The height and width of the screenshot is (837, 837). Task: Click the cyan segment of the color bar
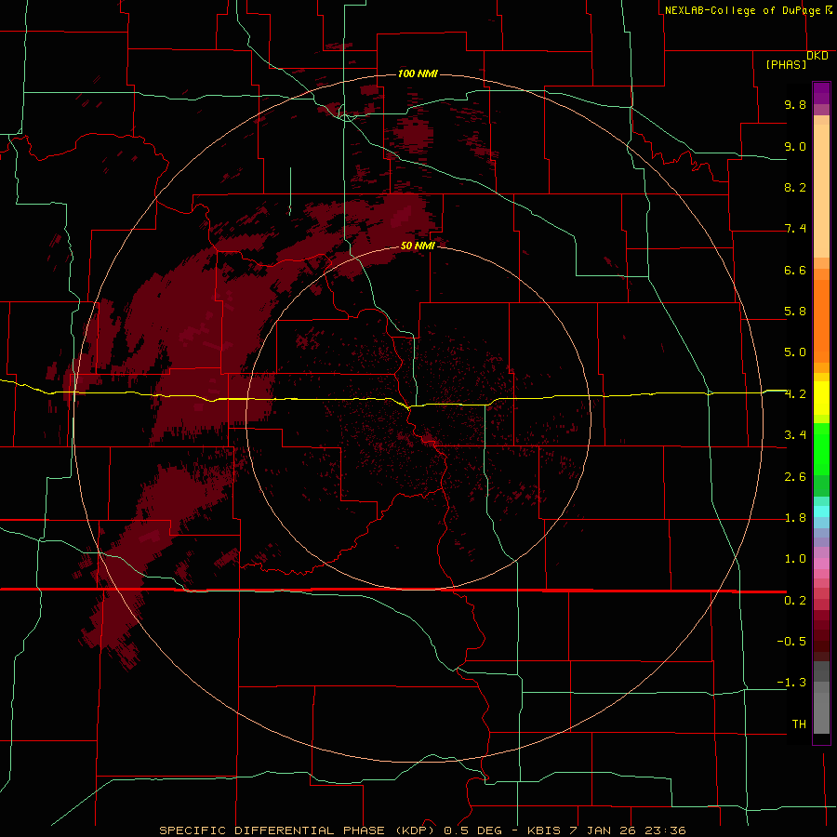tap(821, 511)
